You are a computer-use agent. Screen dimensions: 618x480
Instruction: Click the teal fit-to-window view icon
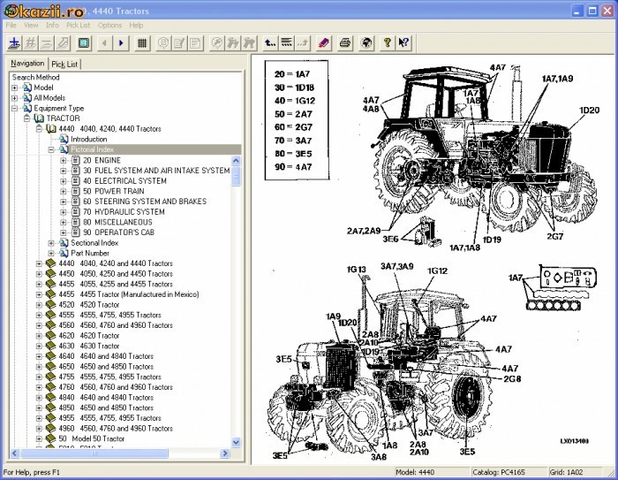tap(84, 43)
